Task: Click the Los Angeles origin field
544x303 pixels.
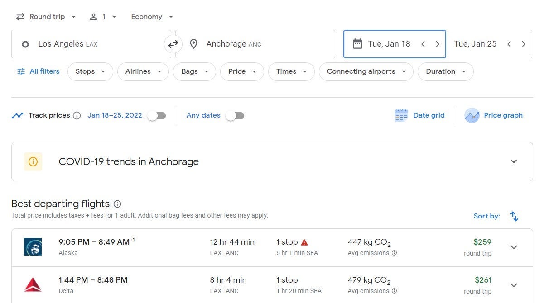Action: [x=91, y=44]
